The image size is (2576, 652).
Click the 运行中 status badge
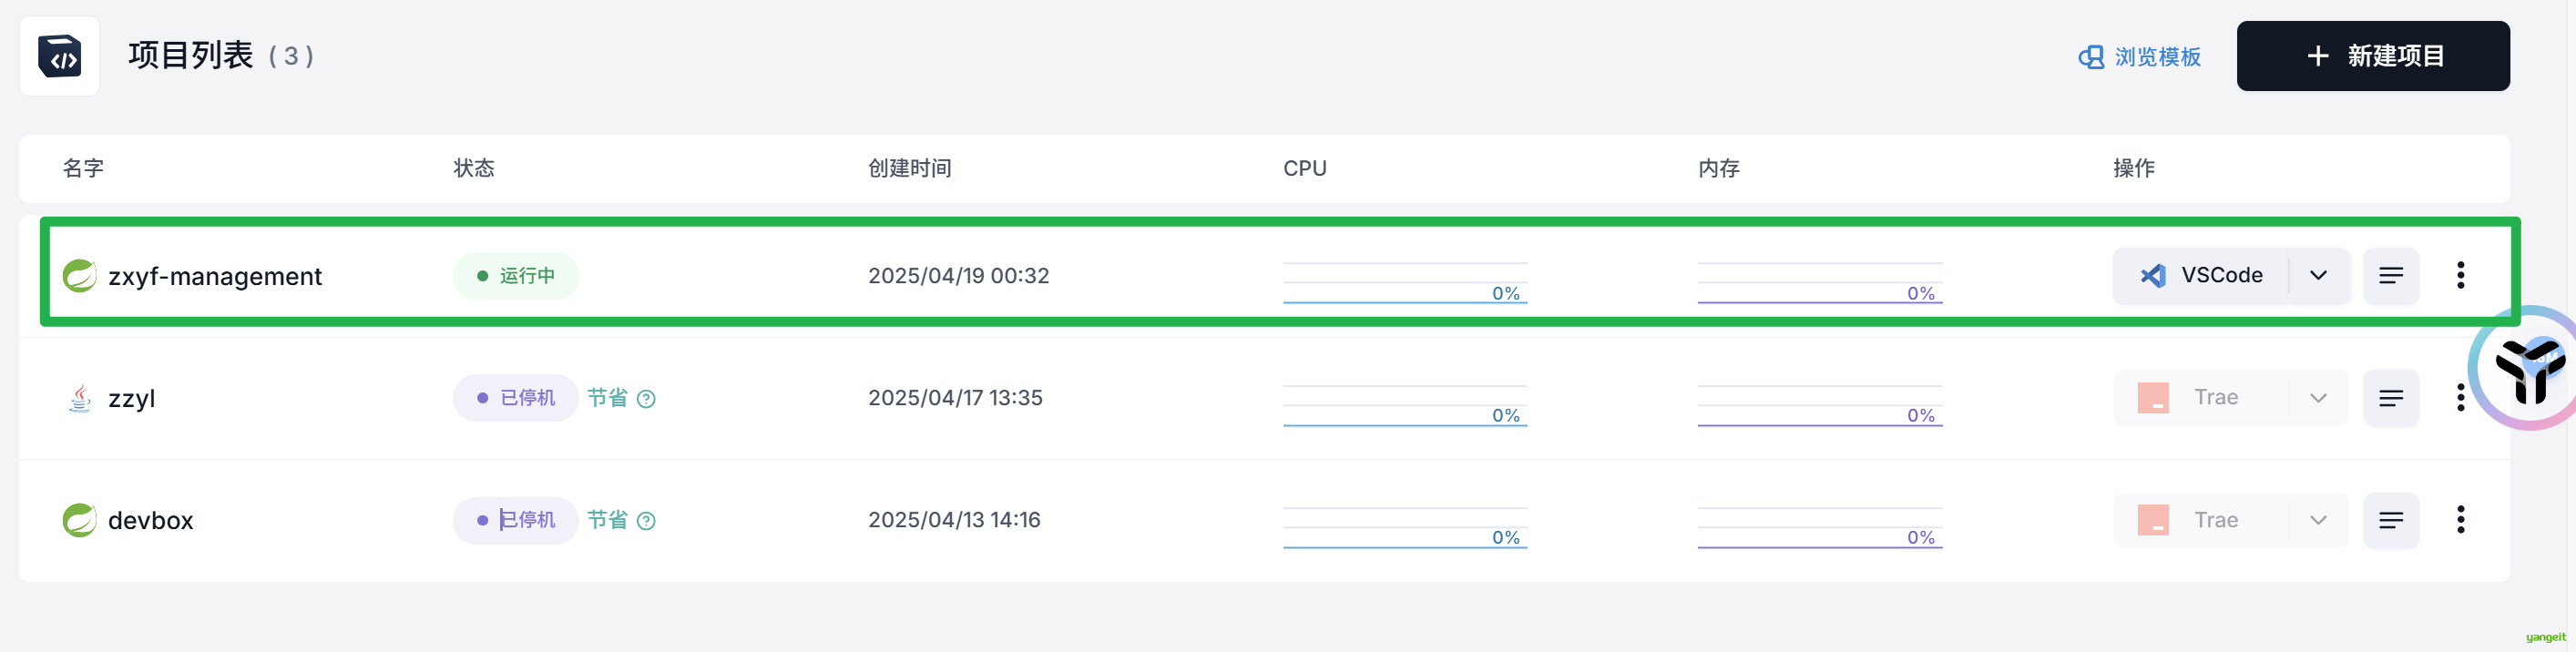(x=515, y=275)
